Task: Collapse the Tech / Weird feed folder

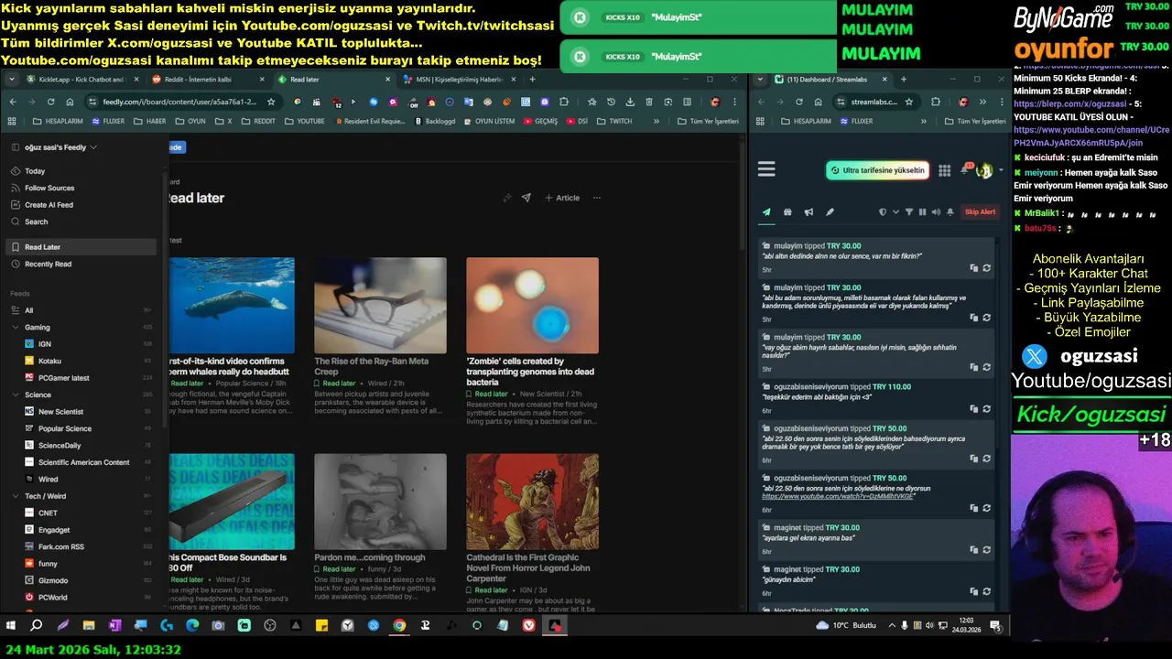Action: [16, 496]
